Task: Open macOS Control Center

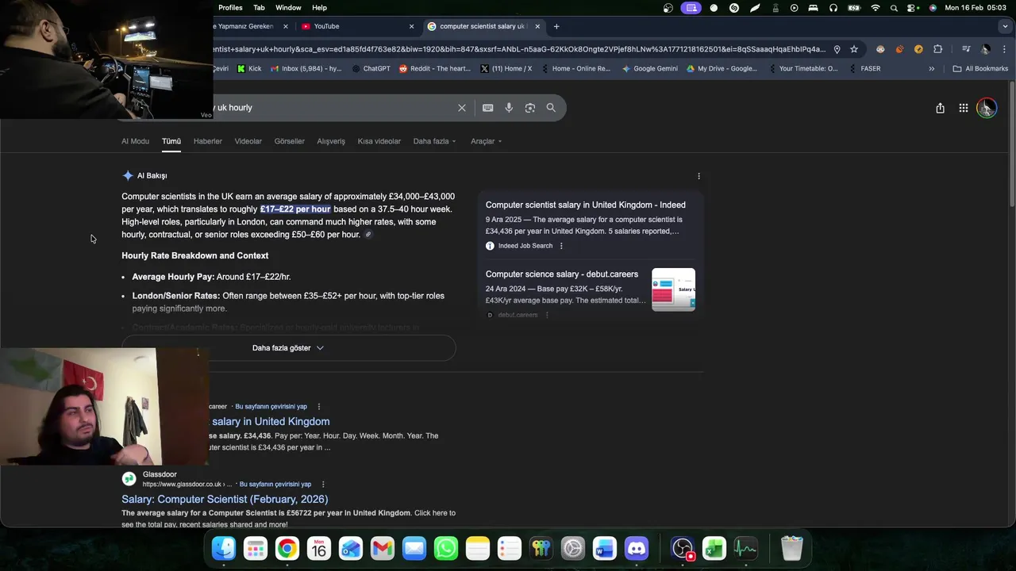Action: click(x=914, y=8)
